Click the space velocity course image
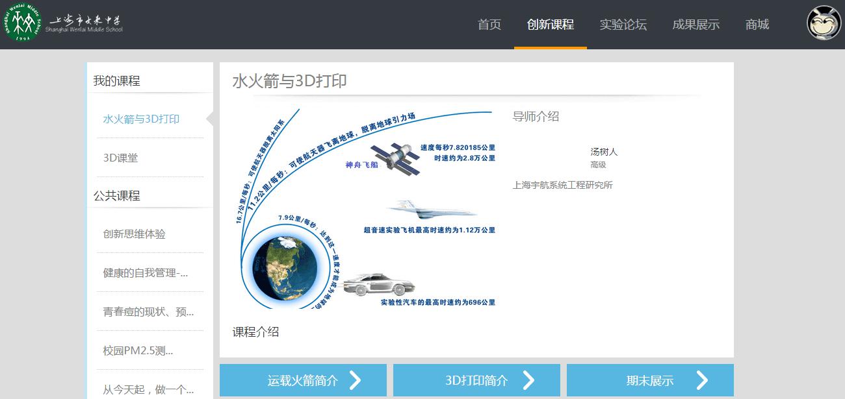The image size is (845, 399). click(365, 208)
